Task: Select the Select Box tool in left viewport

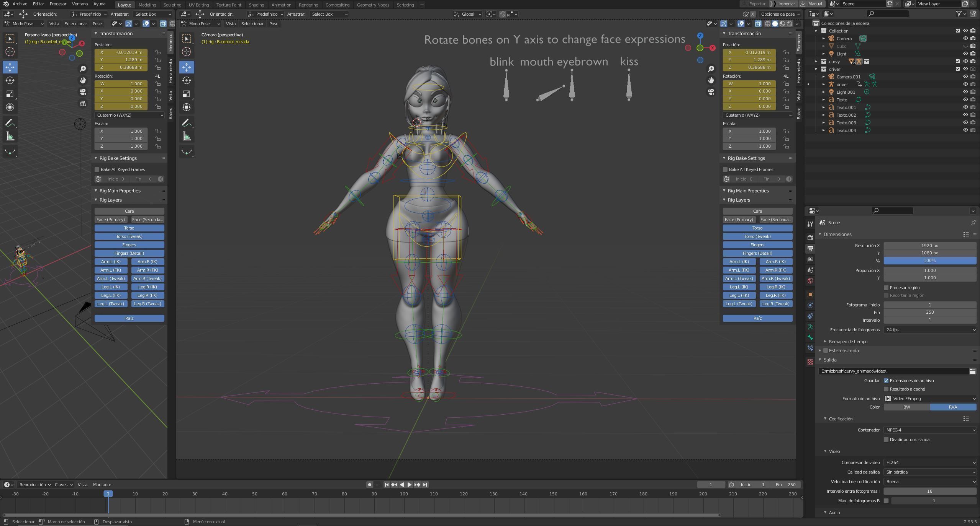Action: pos(10,38)
